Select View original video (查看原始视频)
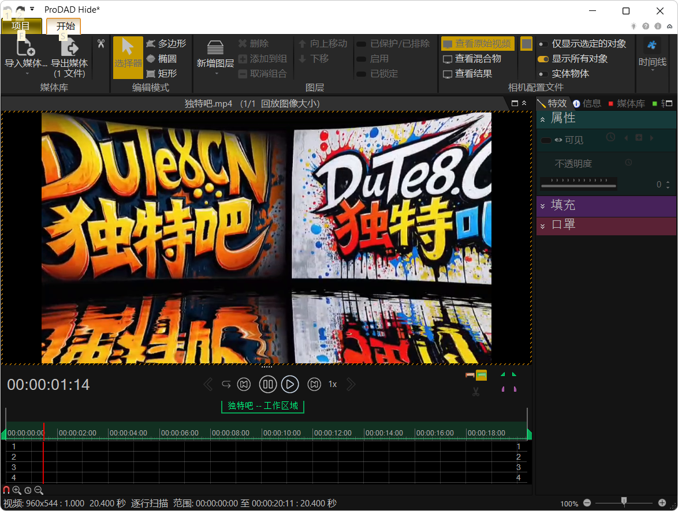678x511 pixels. click(x=478, y=44)
